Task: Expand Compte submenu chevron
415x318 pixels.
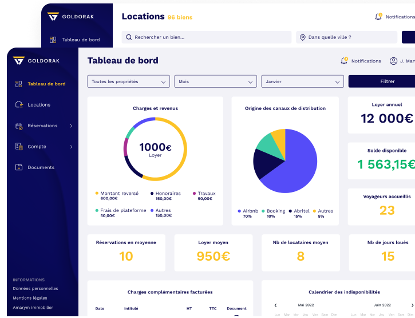Action: (71, 147)
